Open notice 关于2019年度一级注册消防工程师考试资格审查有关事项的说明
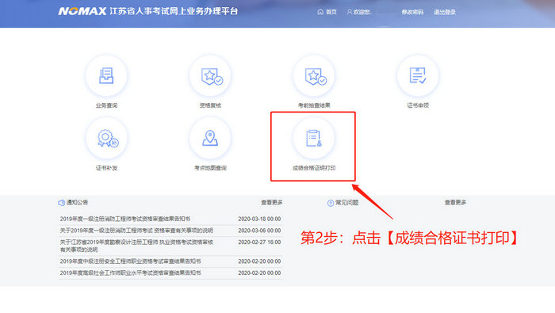This screenshot has height=313, width=555. pyautogui.click(x=136, y=231)
